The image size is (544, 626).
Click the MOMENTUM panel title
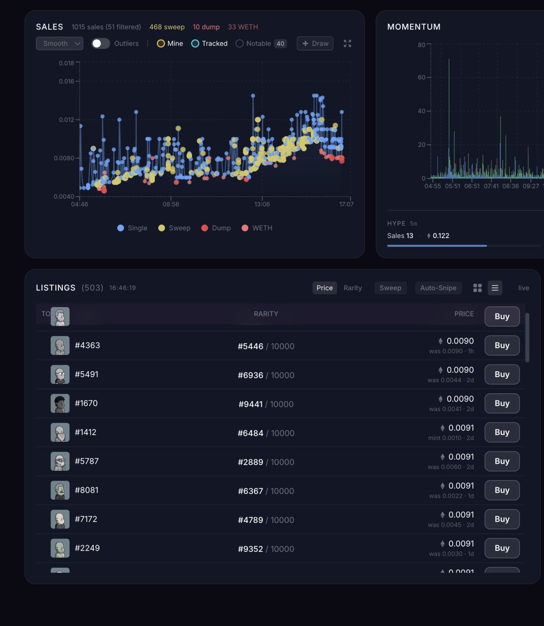point(414,27)
